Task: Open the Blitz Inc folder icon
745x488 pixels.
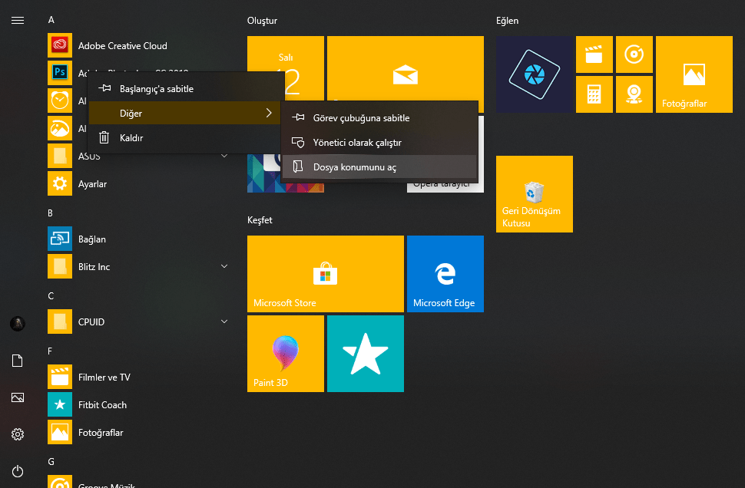Action: (60, 266)
